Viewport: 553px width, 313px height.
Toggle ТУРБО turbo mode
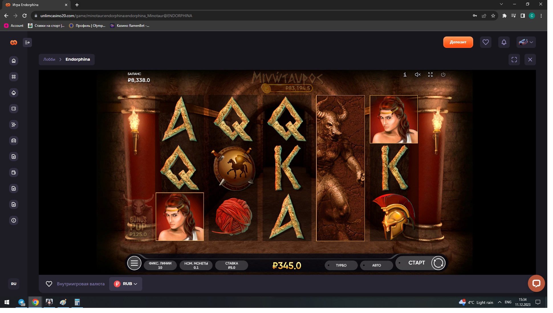tap(341, 265)
